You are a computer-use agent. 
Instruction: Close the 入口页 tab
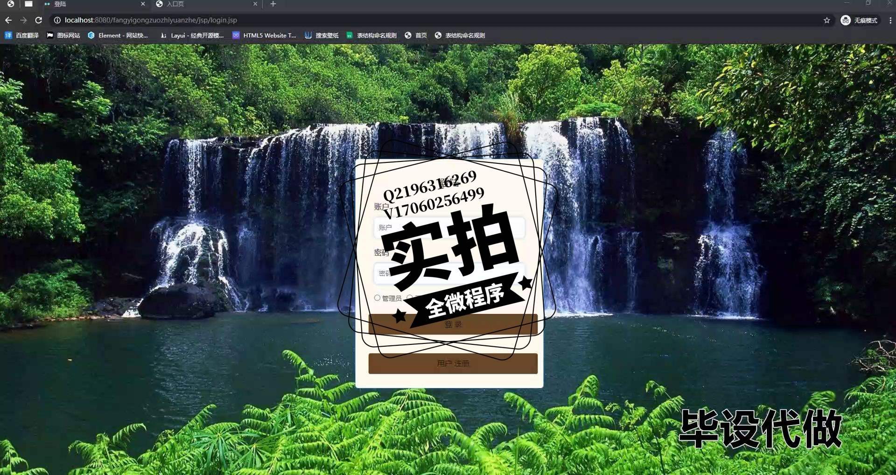(x=255, y=4)
